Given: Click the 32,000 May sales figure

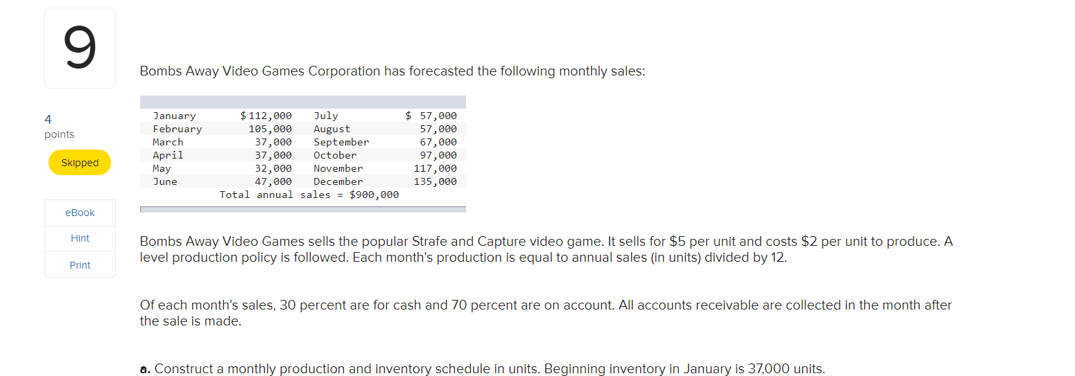Looking at the screenshot, I should [273, 168].
